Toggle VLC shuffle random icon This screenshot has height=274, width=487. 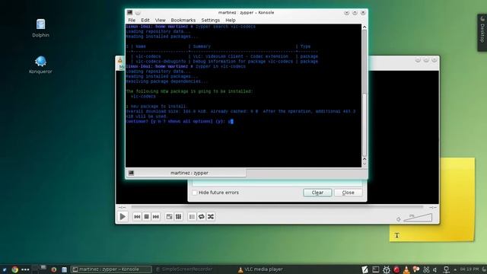point(211,216)
